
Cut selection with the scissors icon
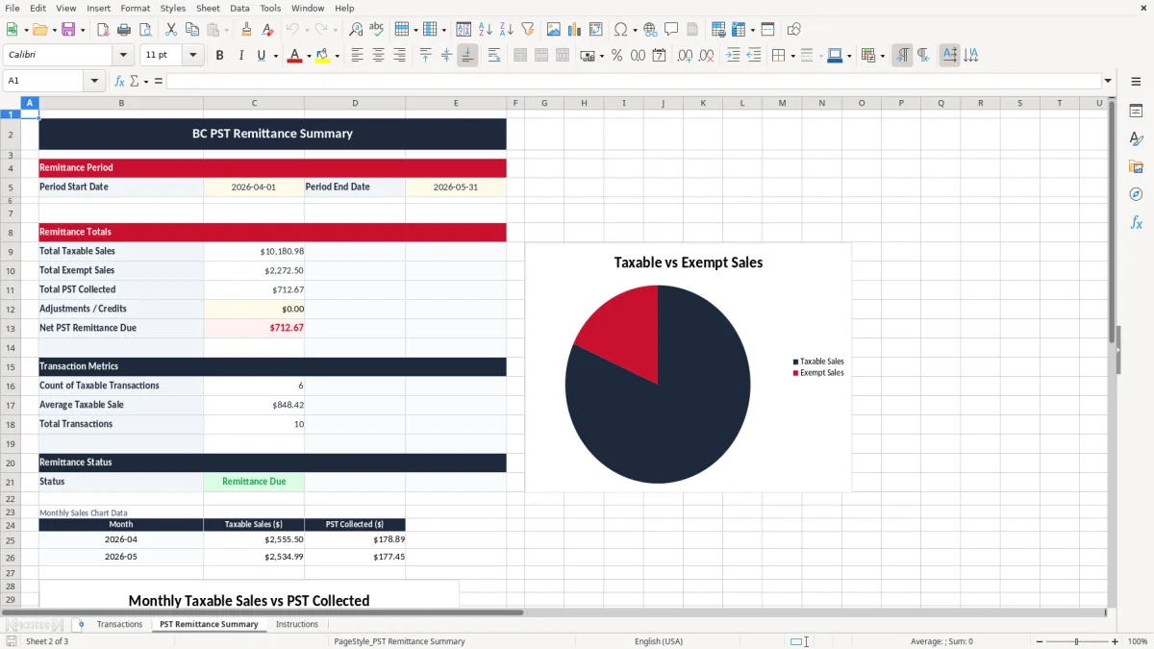point(170,30)
